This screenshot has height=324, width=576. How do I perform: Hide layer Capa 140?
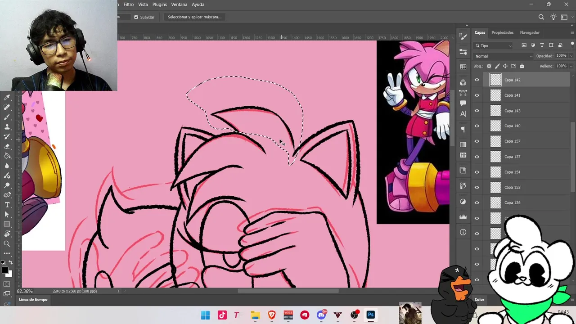pos(477,126)
